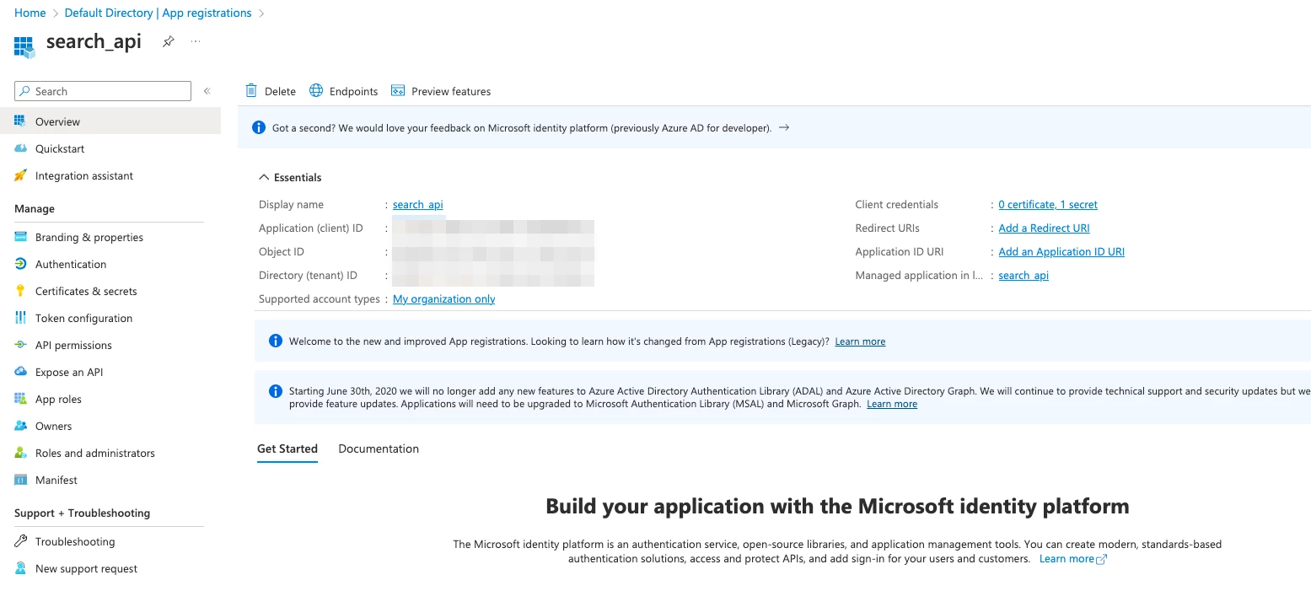Click Learn more under identity platform description
This screenshot has width=1311, height=591.
coord(1067,559)
